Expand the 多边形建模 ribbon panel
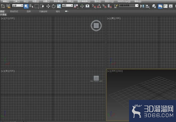This screenshot has height=122, width=176. pos(3,15)
